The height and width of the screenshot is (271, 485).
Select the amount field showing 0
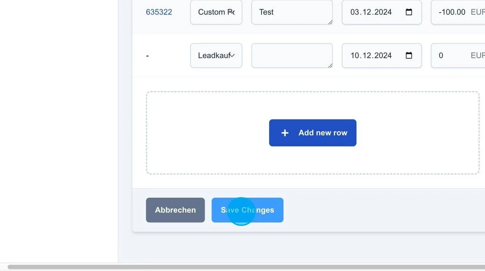pyautogui.click(x=458, y=55)
